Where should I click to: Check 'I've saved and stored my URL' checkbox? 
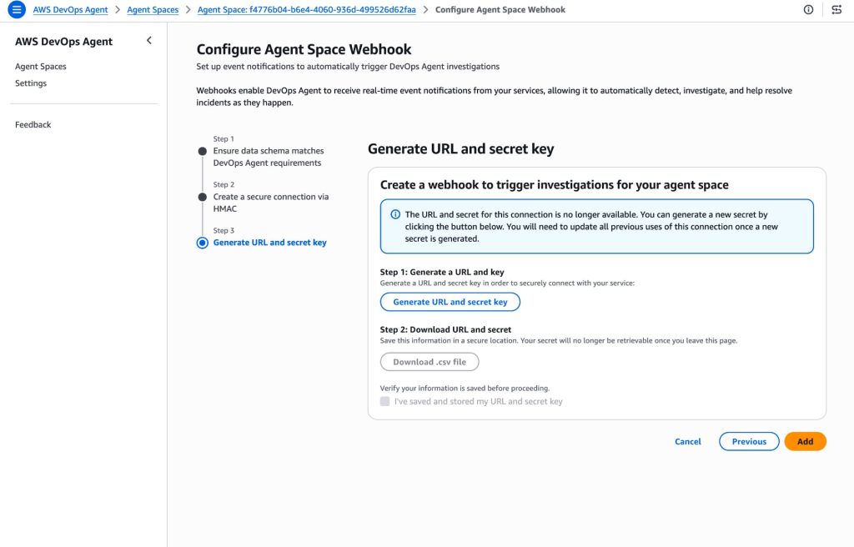(384, 401)
